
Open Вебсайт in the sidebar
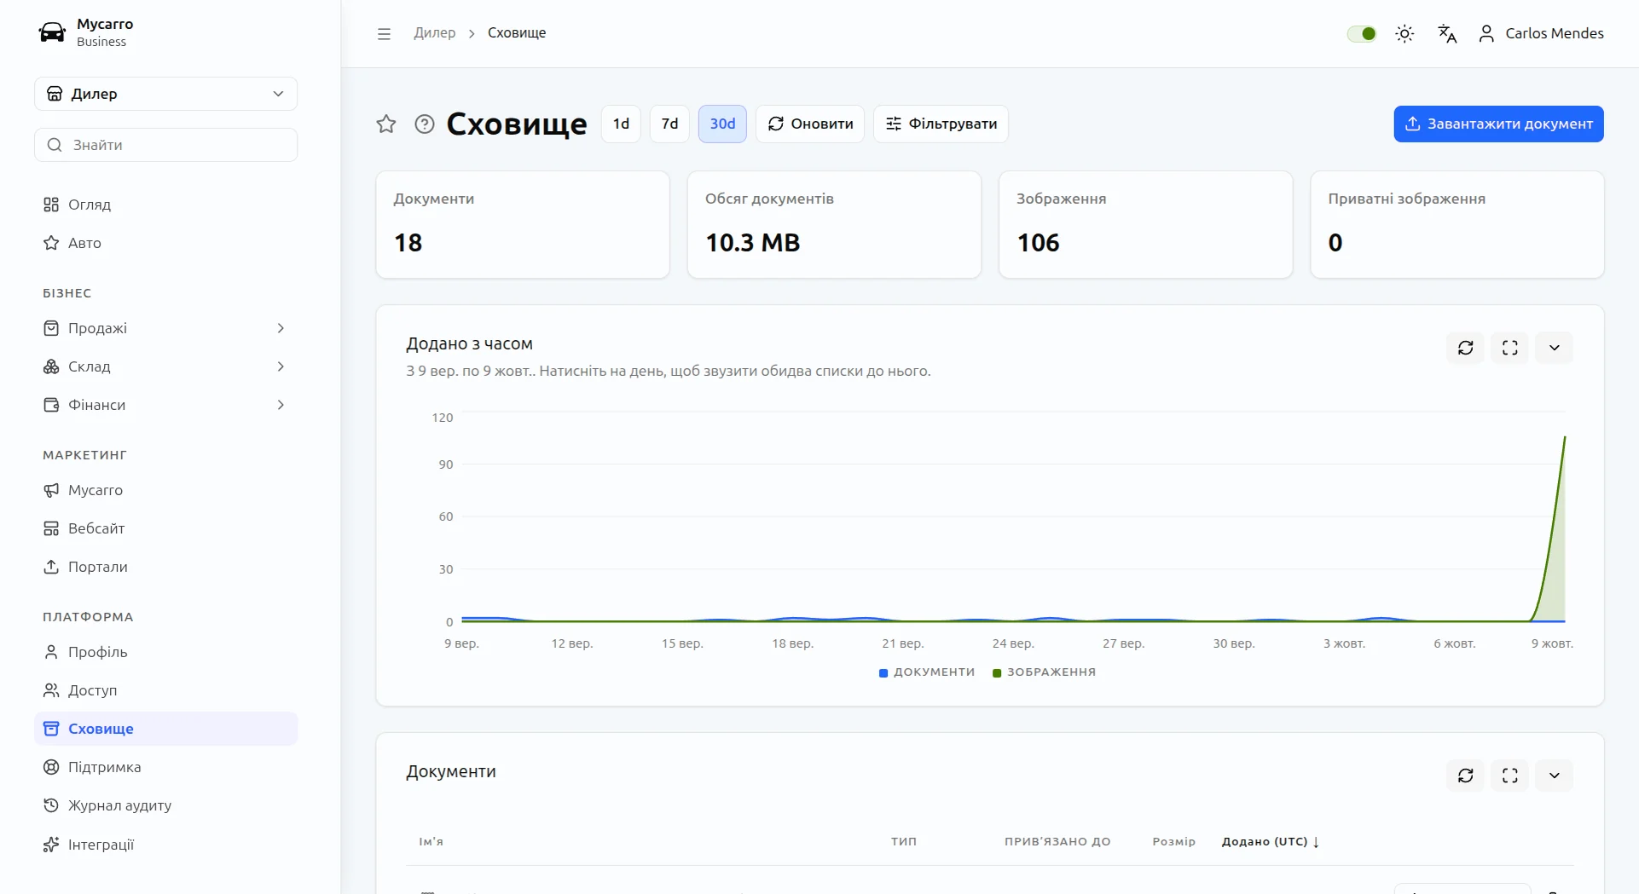click(x=166, y=528)
